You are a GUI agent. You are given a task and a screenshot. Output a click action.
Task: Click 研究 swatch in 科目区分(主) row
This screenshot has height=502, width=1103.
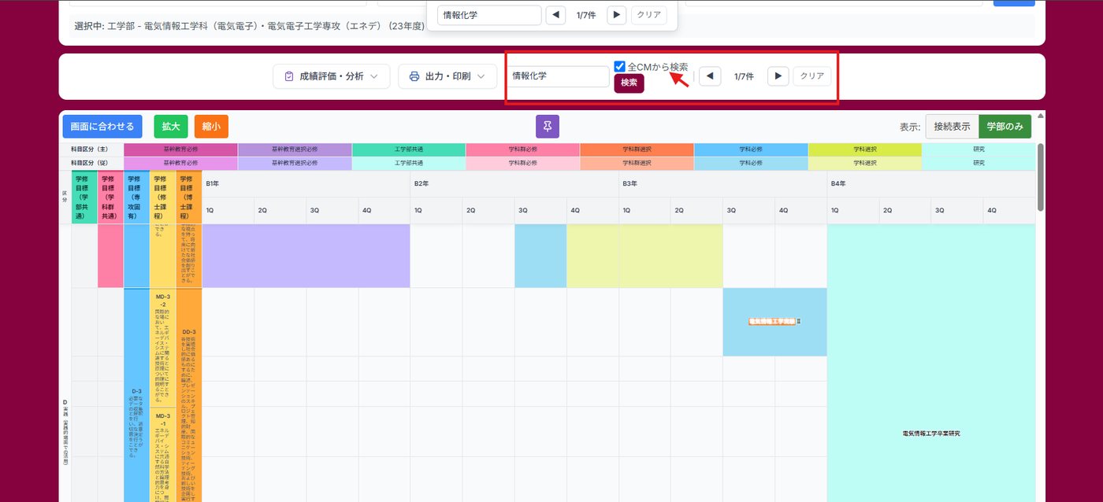979,149
